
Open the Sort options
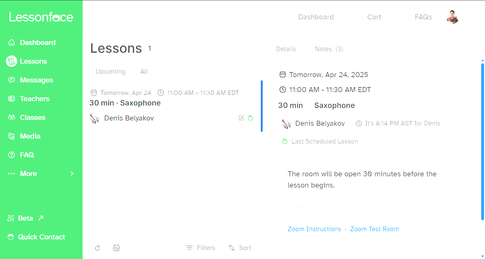click(240, 248)
